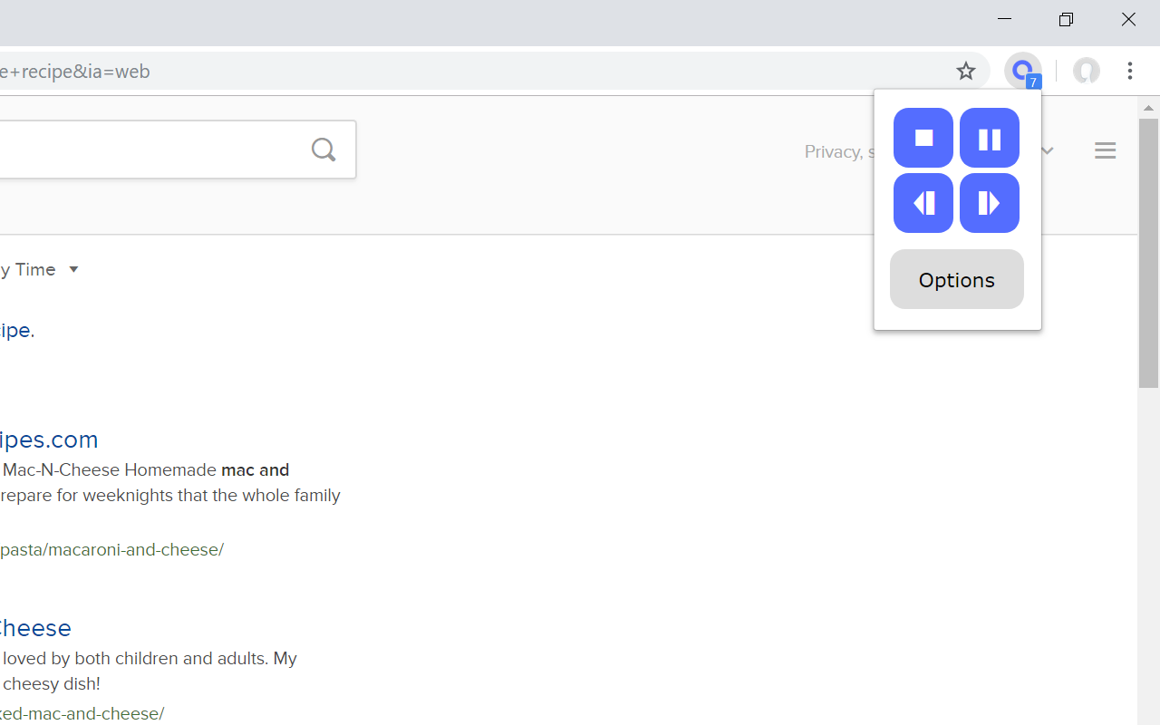Click the search magnifier icon
1160x725 pixels.
pyautogui.click(x=324, y=150)
